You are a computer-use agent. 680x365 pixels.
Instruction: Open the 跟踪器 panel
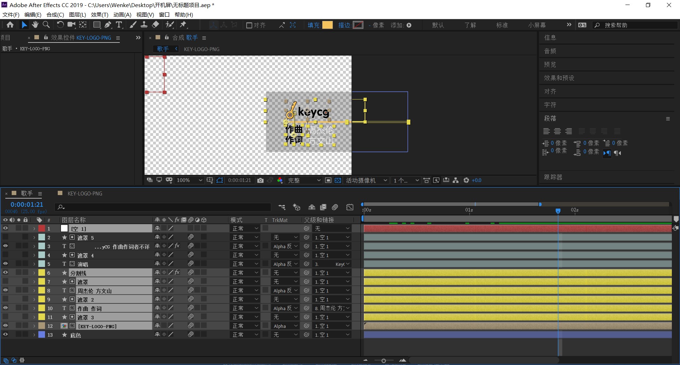[x=553, y=177]
